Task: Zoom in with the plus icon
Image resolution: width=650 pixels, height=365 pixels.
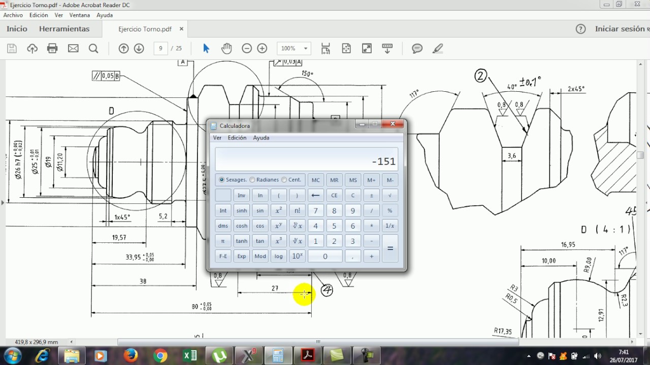Action: [x=262, y=49]
